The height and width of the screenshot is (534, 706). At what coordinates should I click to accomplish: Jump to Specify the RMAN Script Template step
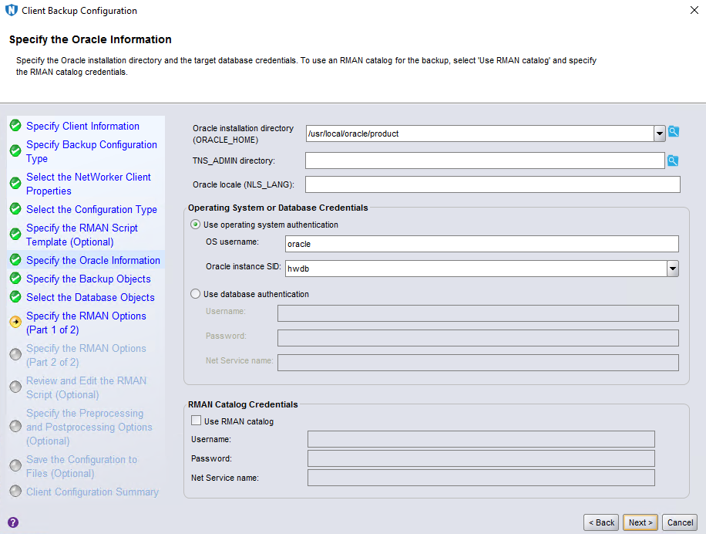(82, 235)
